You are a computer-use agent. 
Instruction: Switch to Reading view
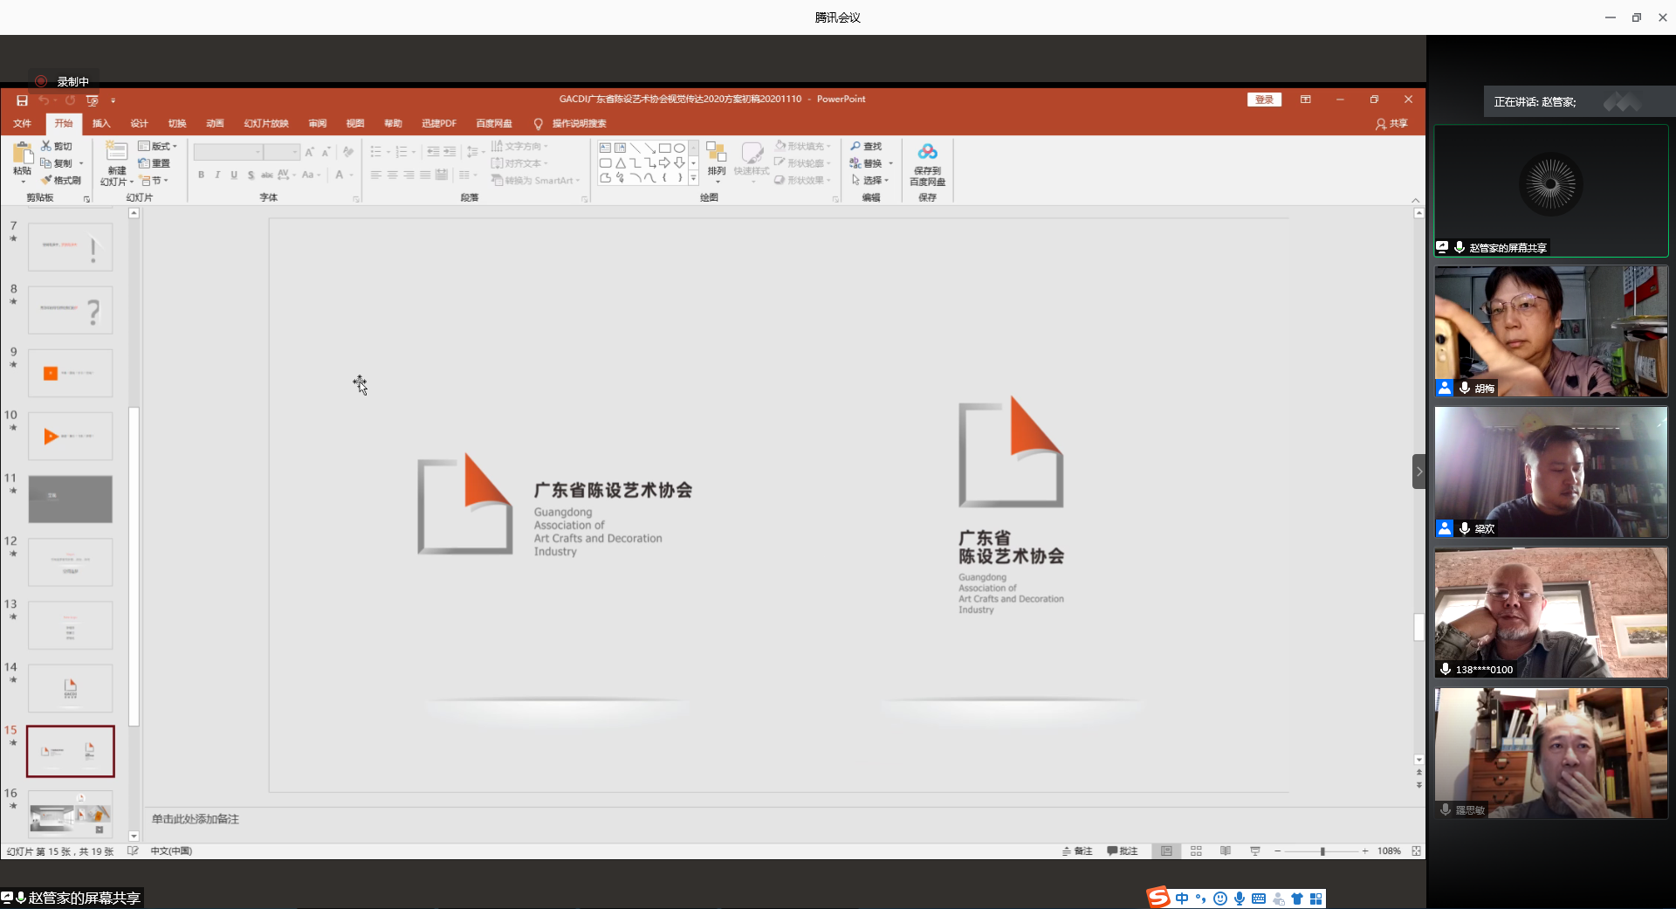(1226, 850)
